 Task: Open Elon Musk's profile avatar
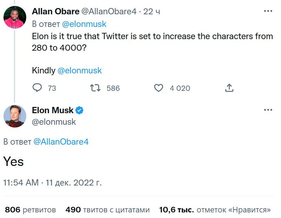(15, 116)
